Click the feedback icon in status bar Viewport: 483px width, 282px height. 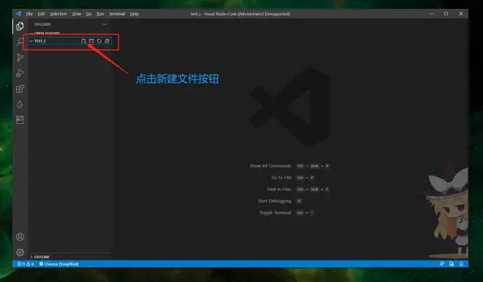point(442,264)
